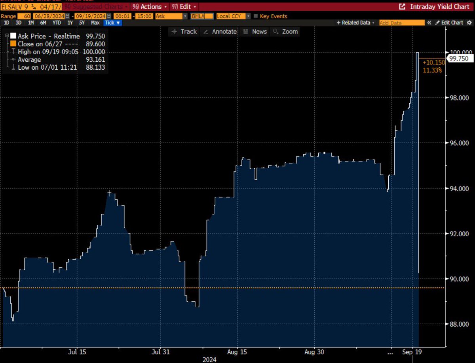The width and height of the screenshot is (475, 363).
Task: Select the Max range tab
Action: tap(95, 23)
